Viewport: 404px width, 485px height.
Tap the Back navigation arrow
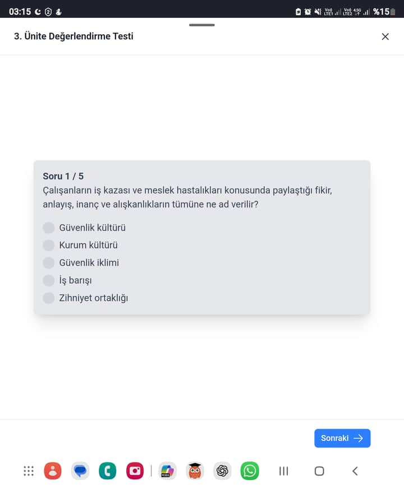pyautogui.click(x=355, y=471)
